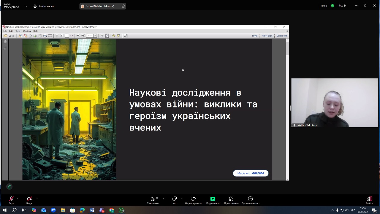Unmute microphone with the Звук button

point(11,199)
